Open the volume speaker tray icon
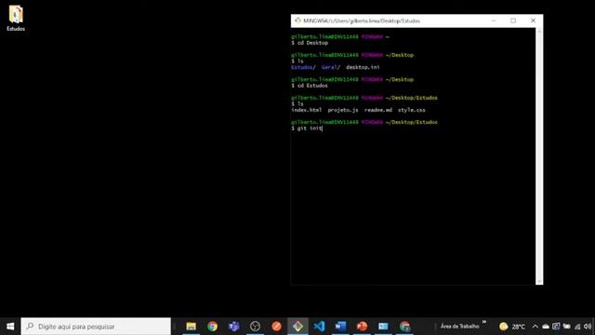The width and height of the screenshot is (595, 335). pyautogui.click(x=588, y=327)
